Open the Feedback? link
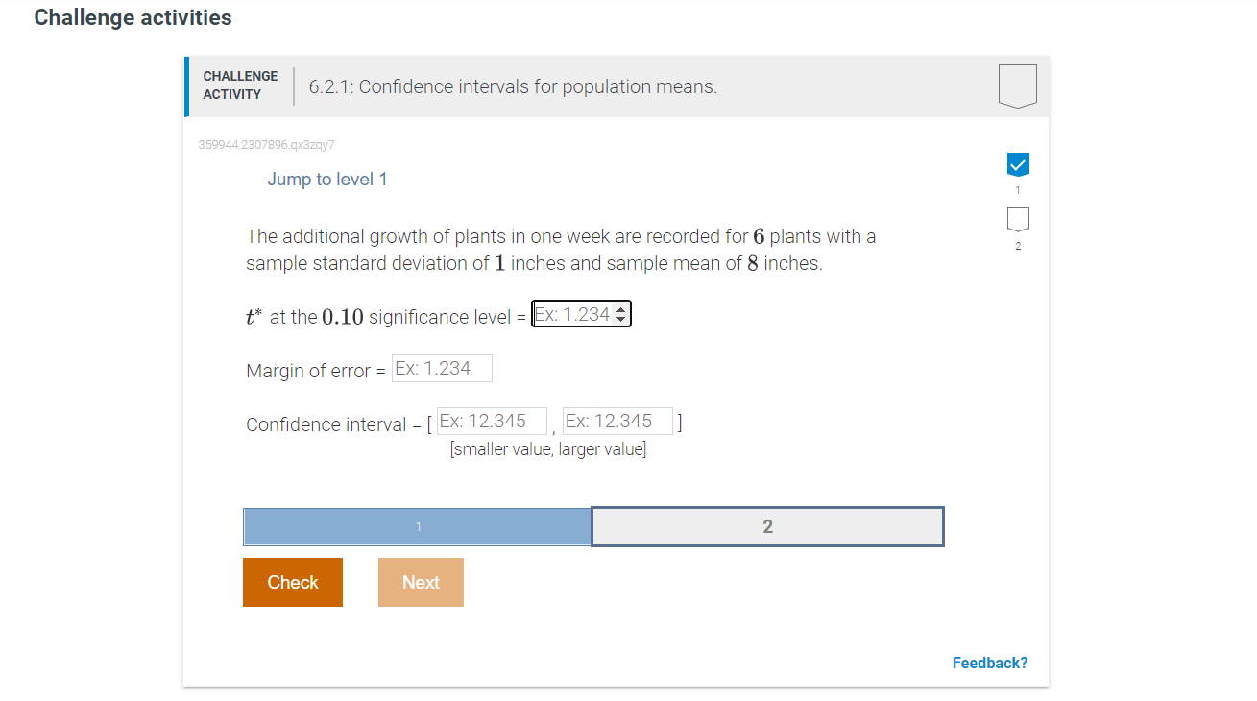This screenshot has height=701, width=1257. (x=989, y=662)
